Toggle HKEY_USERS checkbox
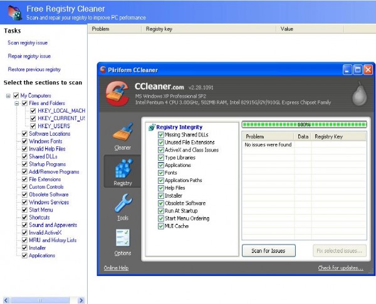Image resolution: width=376 pixels, height=304 pixels. (33, 126)
